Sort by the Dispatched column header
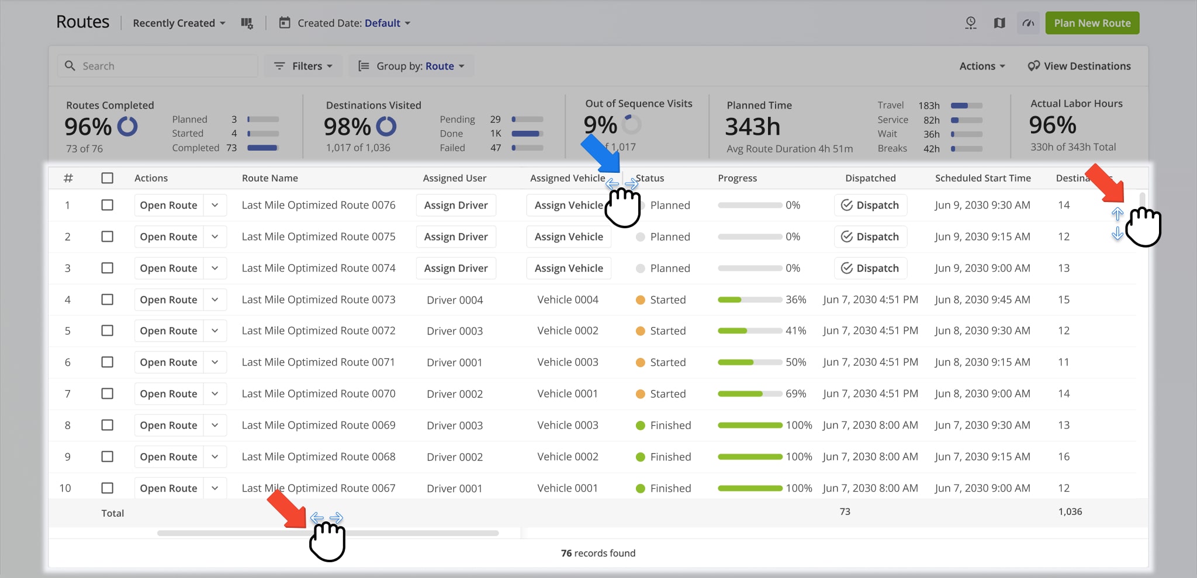Screen dimensions: 1197x578 (870, 178)
